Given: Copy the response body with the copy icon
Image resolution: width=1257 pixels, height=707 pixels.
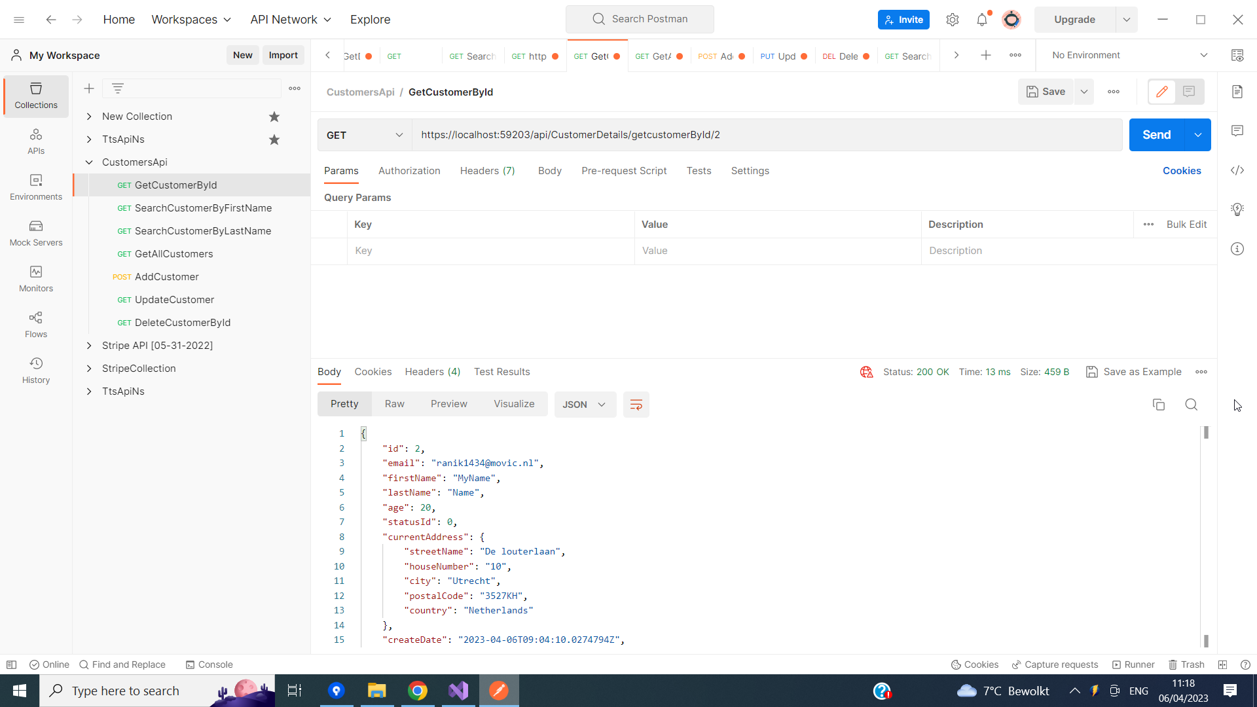Looking at the screenshot, I should click(x=1159, y=405).
